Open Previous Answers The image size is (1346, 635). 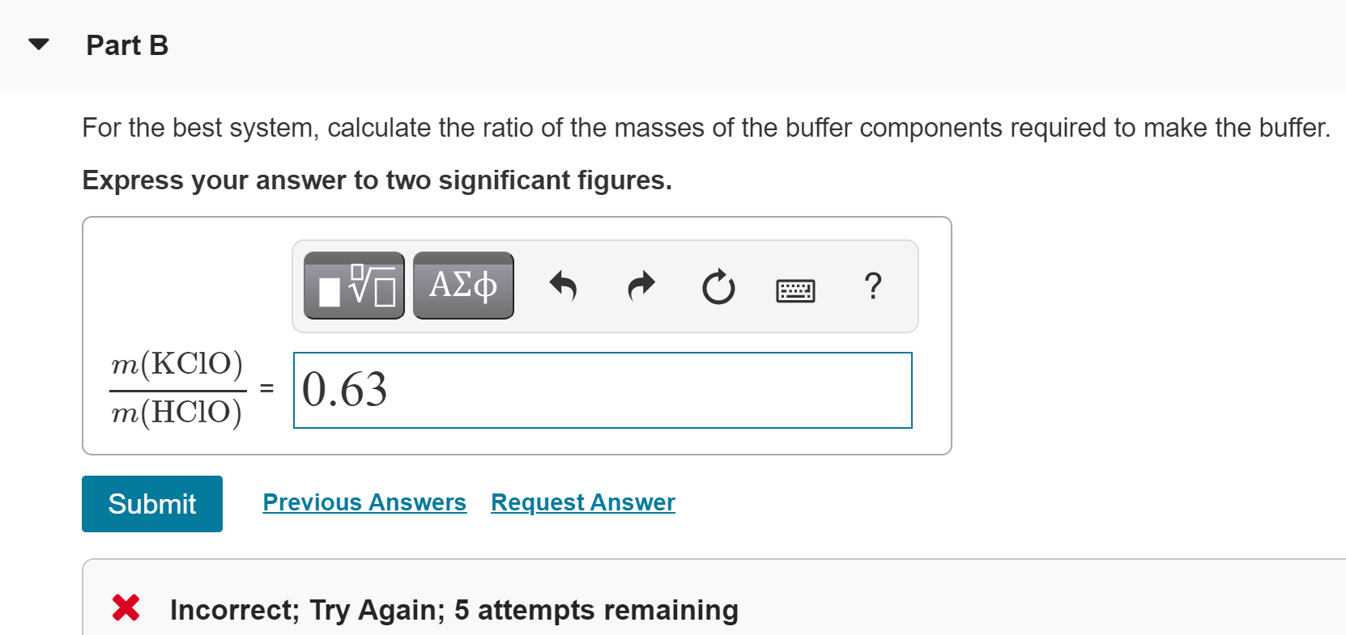click(x=364, y=502)
